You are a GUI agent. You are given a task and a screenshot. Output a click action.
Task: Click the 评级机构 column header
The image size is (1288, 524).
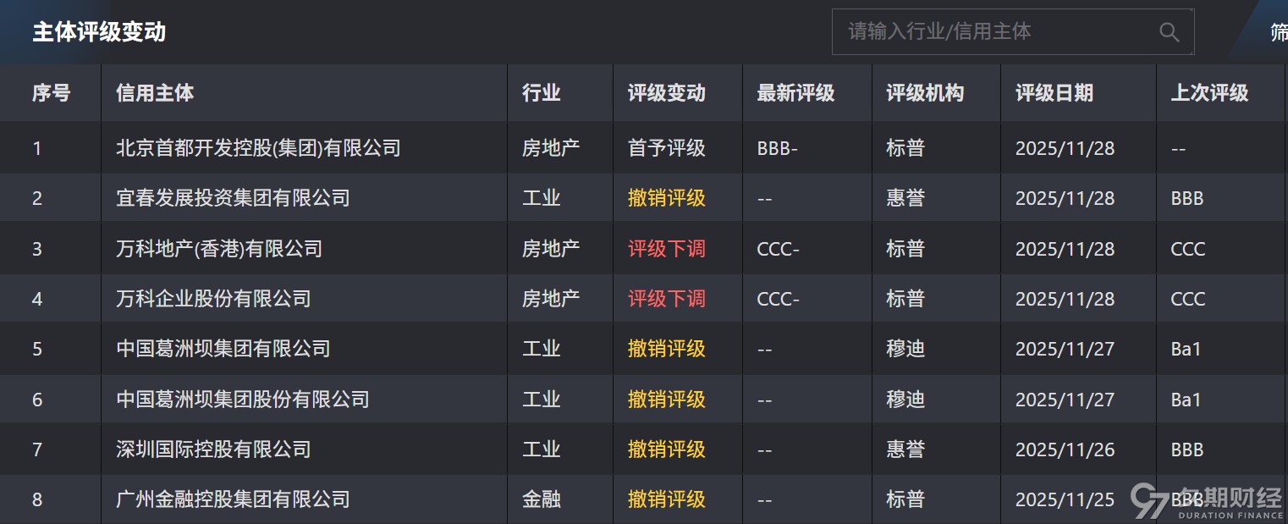tap(924, 93)
